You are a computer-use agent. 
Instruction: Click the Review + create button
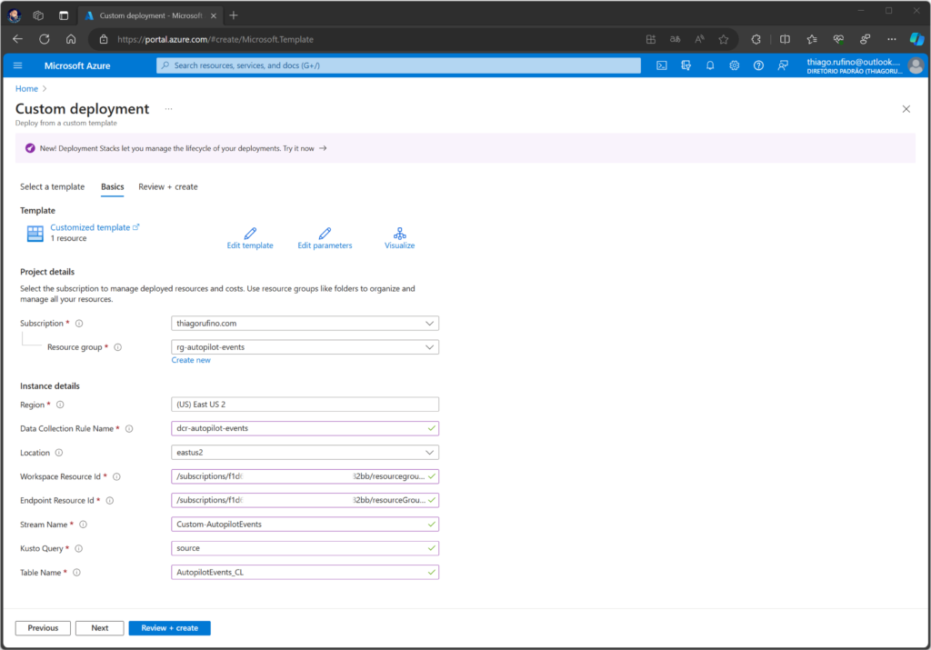point(169,627)
